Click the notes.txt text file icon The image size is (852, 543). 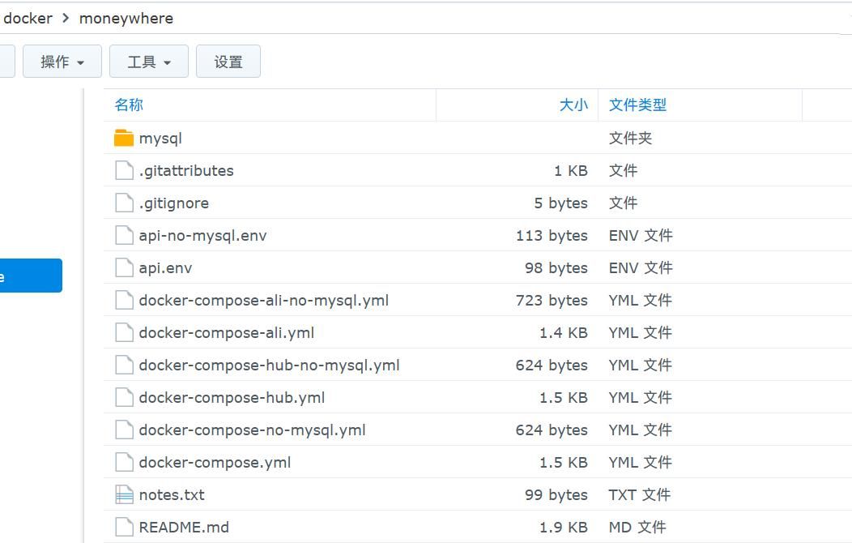tap(123, 494)
